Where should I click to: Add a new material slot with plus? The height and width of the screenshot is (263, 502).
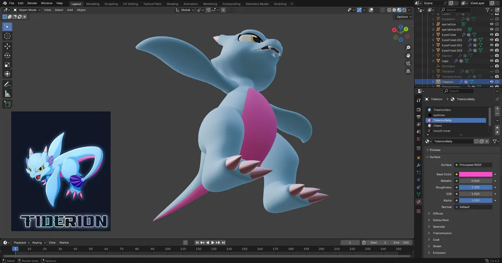pyautogui.click(x=497, y=109)
